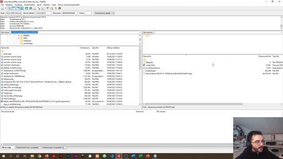Click the file search magnifier toolbar icon
Screen dimensions: 283x159
point(52,8)
